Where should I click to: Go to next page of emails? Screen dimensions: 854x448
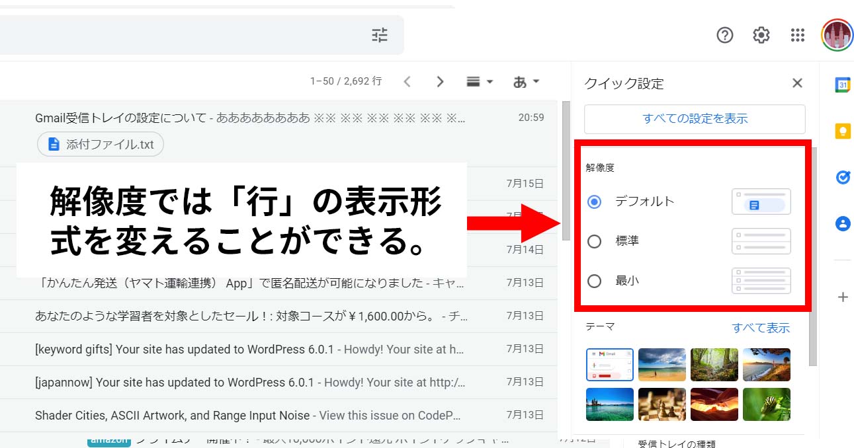point(440,82)
